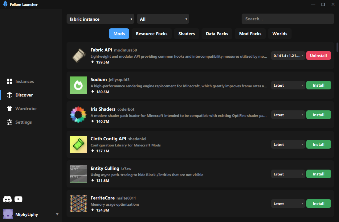Viewport: 339px width, 222px height.
Task: Click the Entity Culling mod thumbnail
Action: click(78, 174)
